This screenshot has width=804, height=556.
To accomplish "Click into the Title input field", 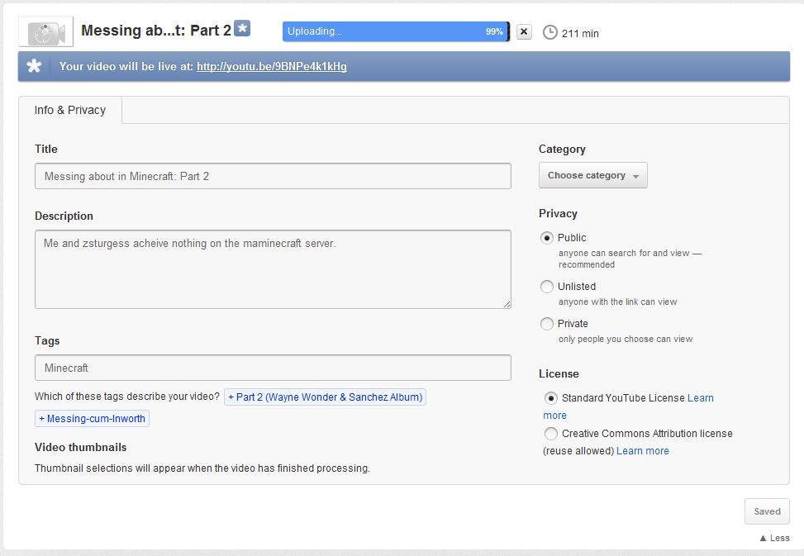I will pos(273,176).
